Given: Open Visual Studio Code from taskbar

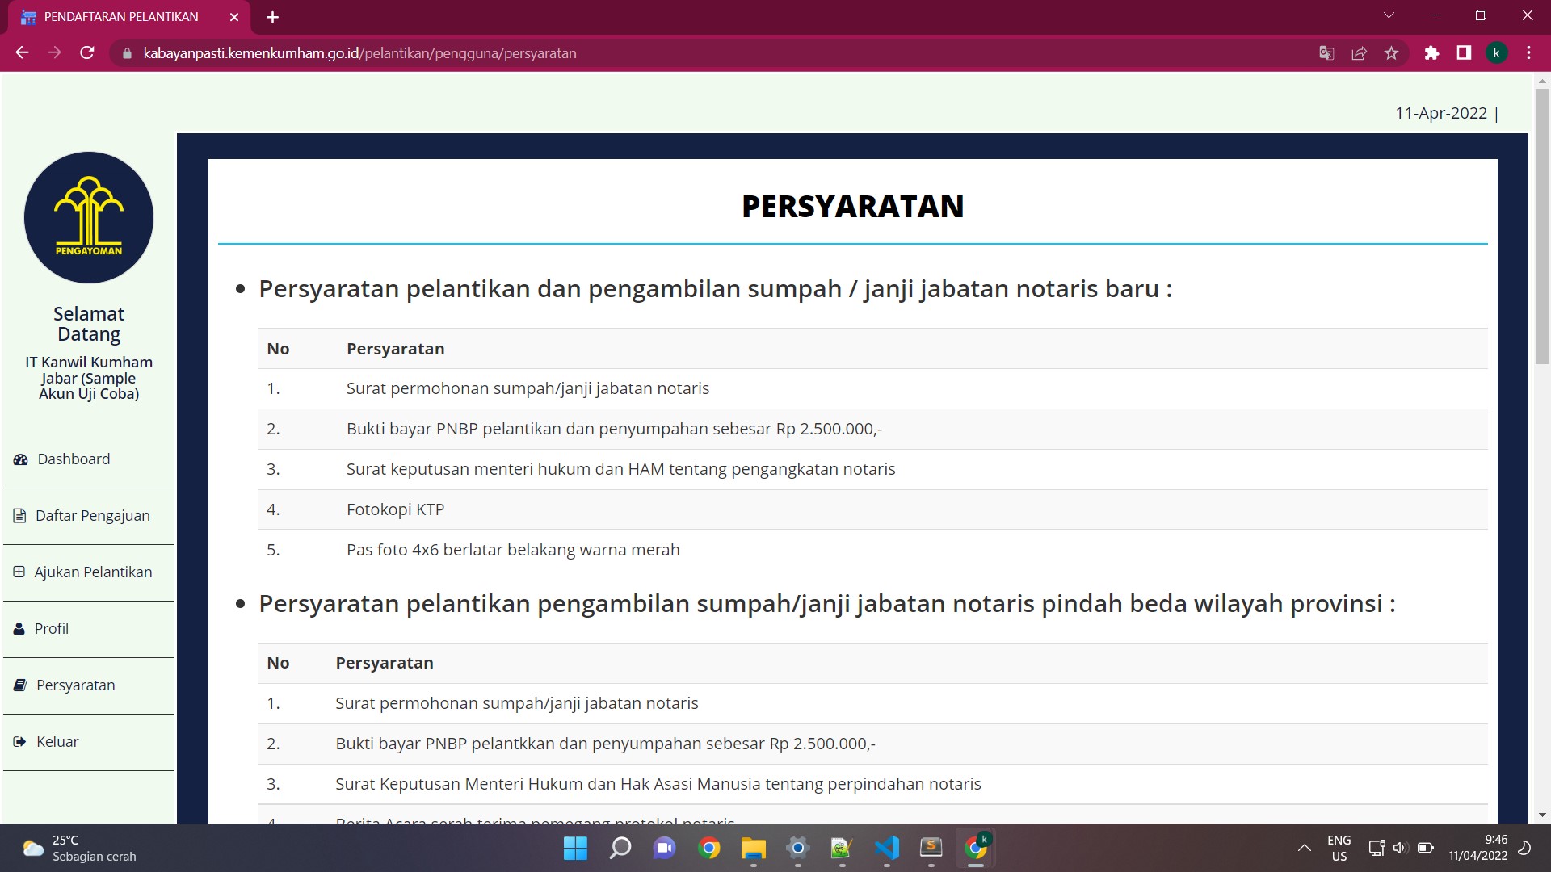Looking at the screenshot, I should point(886,848).
